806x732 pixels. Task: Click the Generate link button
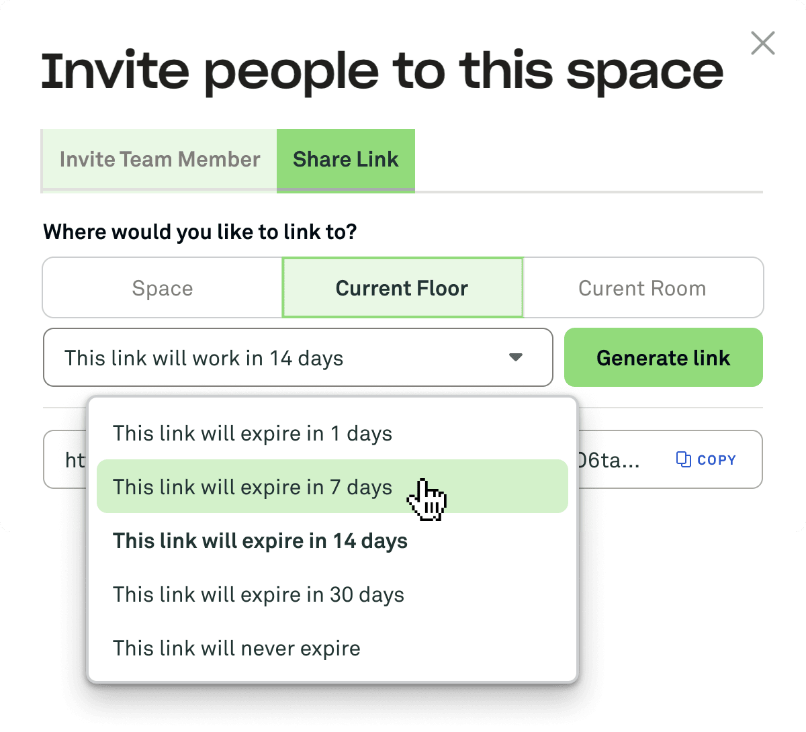coord(663,358)
